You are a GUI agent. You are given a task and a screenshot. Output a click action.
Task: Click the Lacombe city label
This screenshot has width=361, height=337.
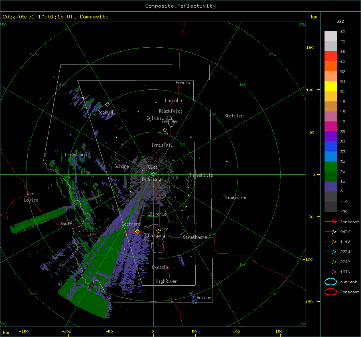pyautogui.click(x=173, y=101)
